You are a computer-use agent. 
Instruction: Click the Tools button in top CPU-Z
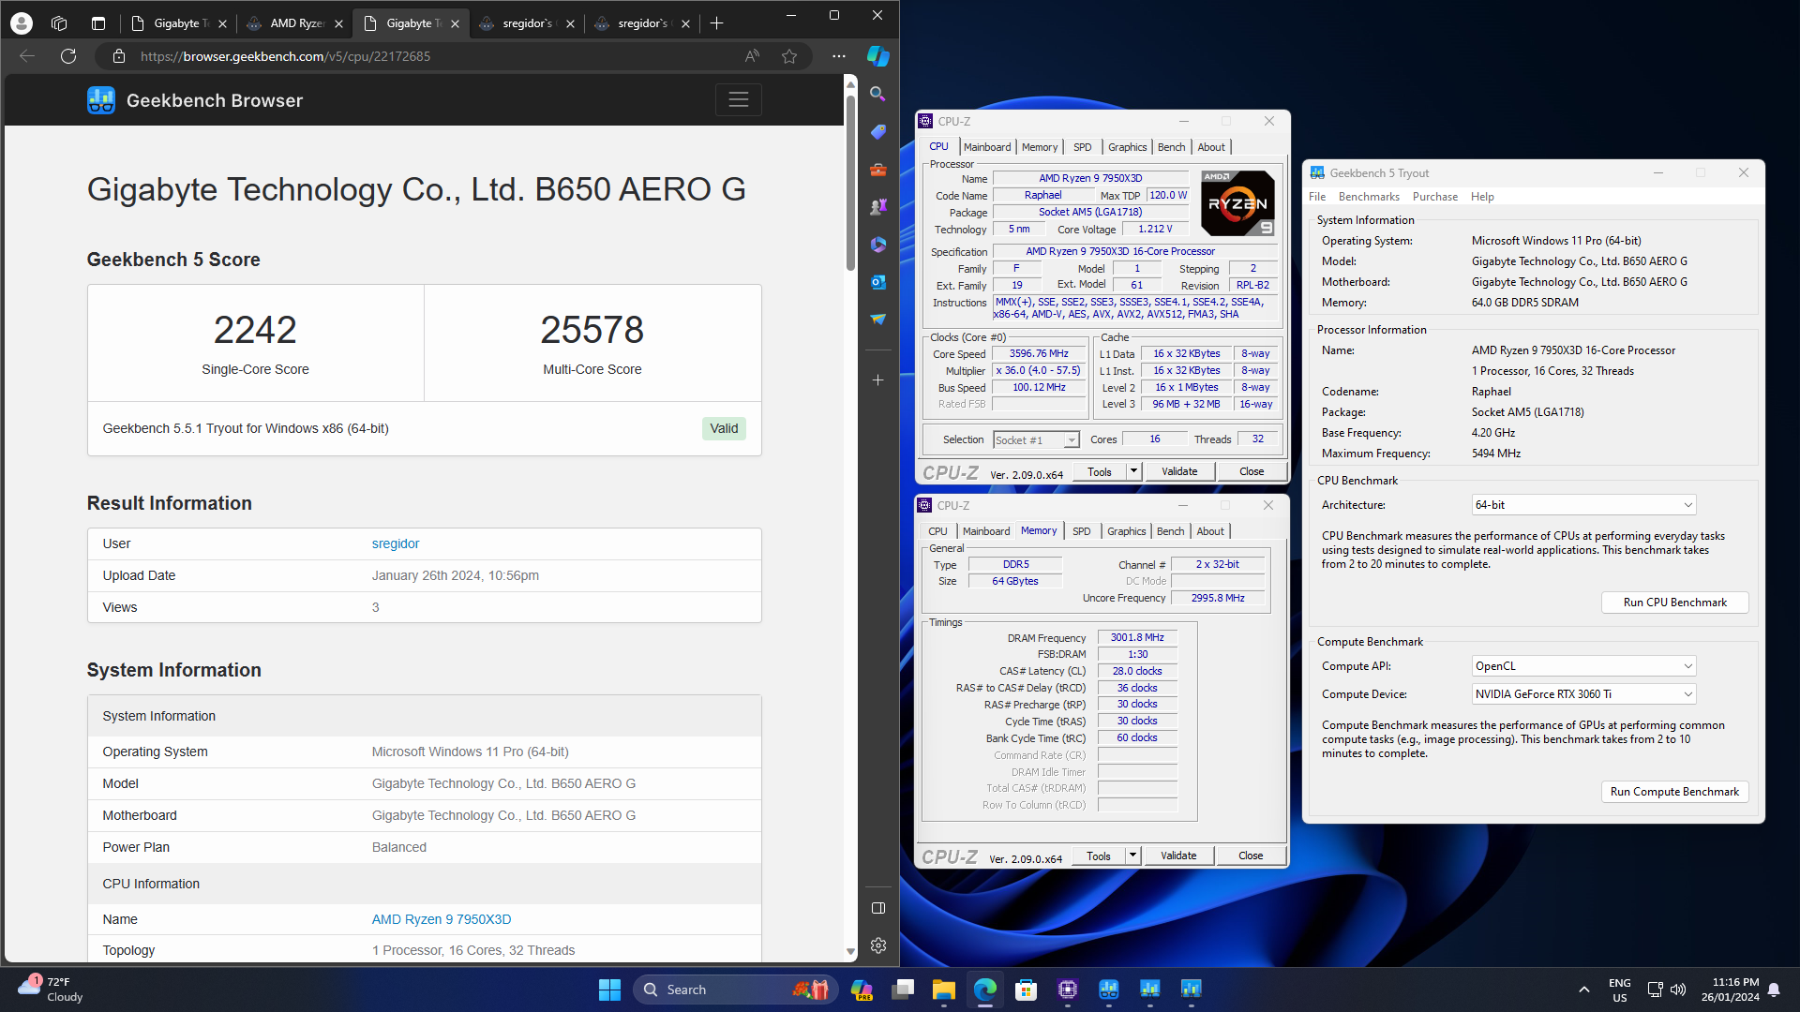(1100, 471)
